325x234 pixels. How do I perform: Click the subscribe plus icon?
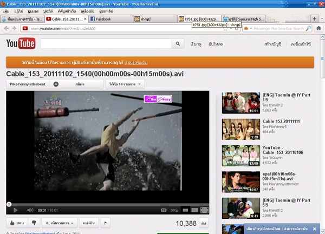coord(56,84)
